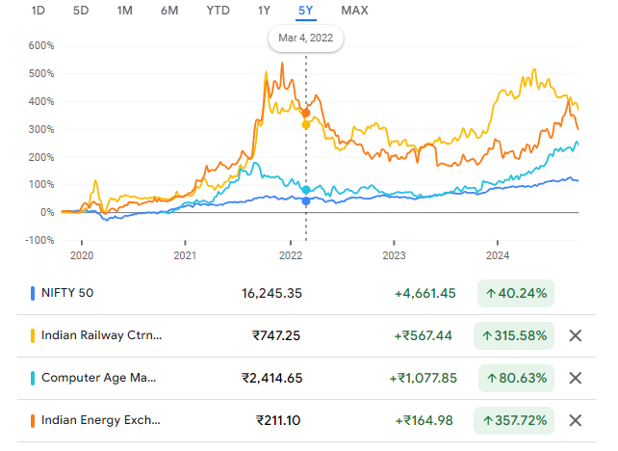The height and width of the screenshot is (451, 618).
Task: Select the 6M time range
Action: click(169, 11)
